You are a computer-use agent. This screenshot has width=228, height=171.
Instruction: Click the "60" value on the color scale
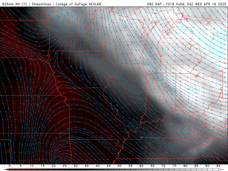tap(141, 166)
